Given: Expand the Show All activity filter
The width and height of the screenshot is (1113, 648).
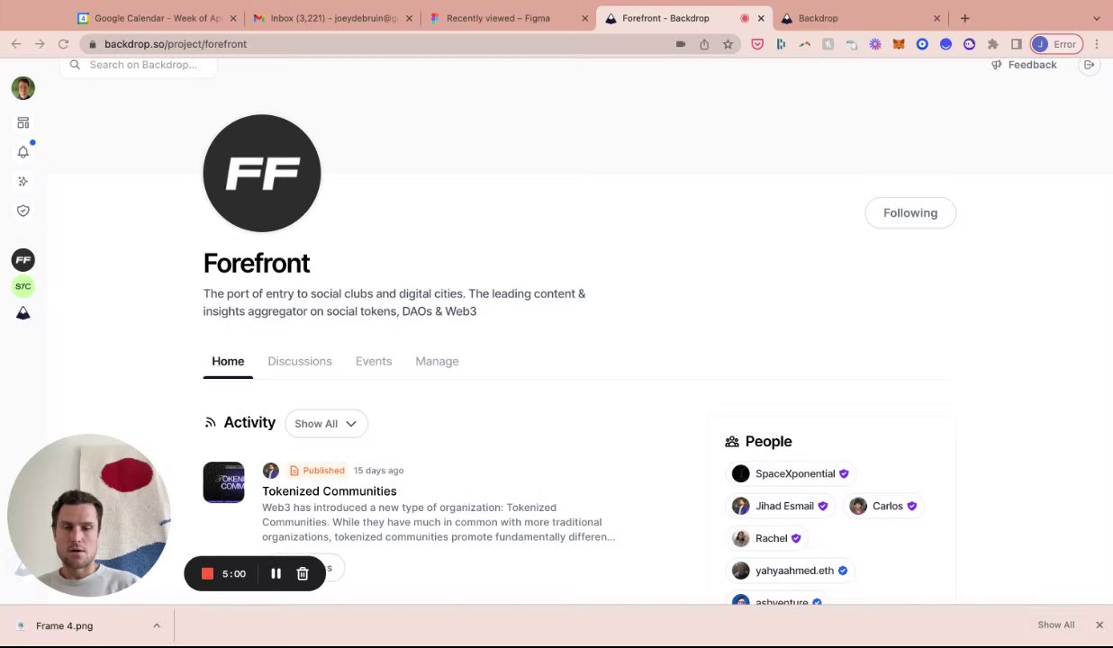Looking at the screenshot, I should tap(325, 424).
